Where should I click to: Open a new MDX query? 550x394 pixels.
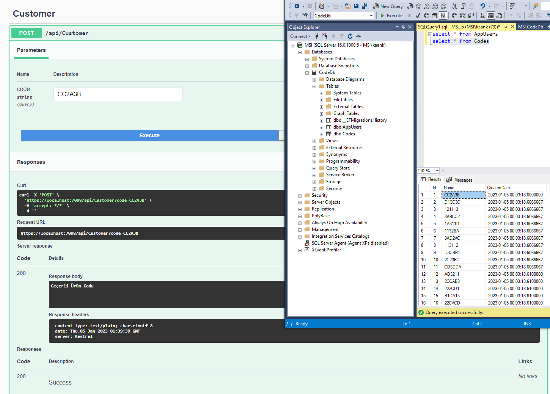418,6
